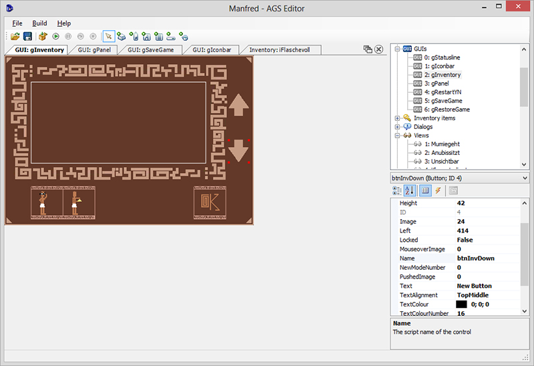
Task: Open the btnInvDown control selector dropdown
Action: 523,178
